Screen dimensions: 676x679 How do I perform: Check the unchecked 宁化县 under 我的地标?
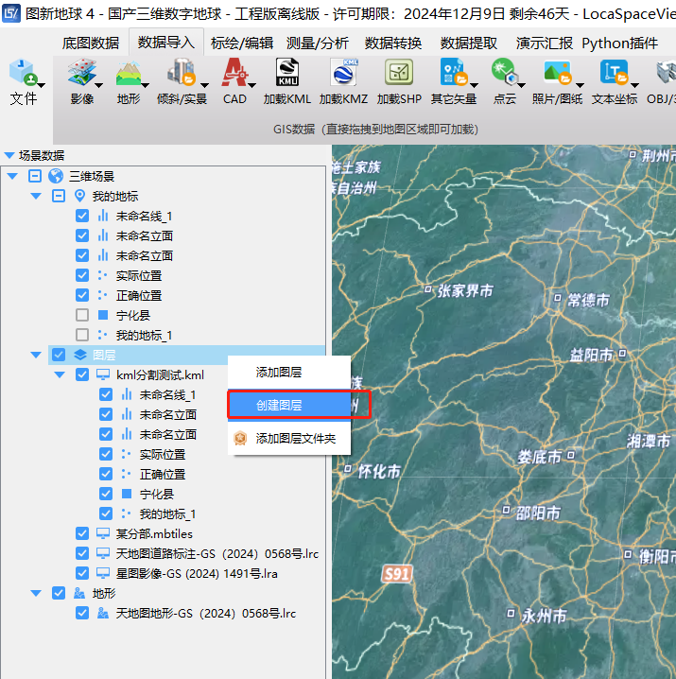click(x=82, y=315)
